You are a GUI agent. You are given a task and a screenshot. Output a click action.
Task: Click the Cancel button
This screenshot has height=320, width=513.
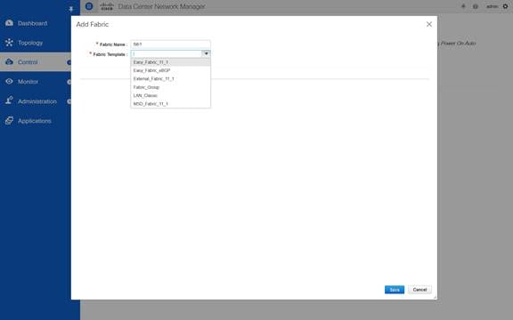point(419,290)
